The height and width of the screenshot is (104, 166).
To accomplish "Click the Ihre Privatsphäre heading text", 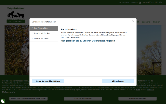I will pos(69,29).
